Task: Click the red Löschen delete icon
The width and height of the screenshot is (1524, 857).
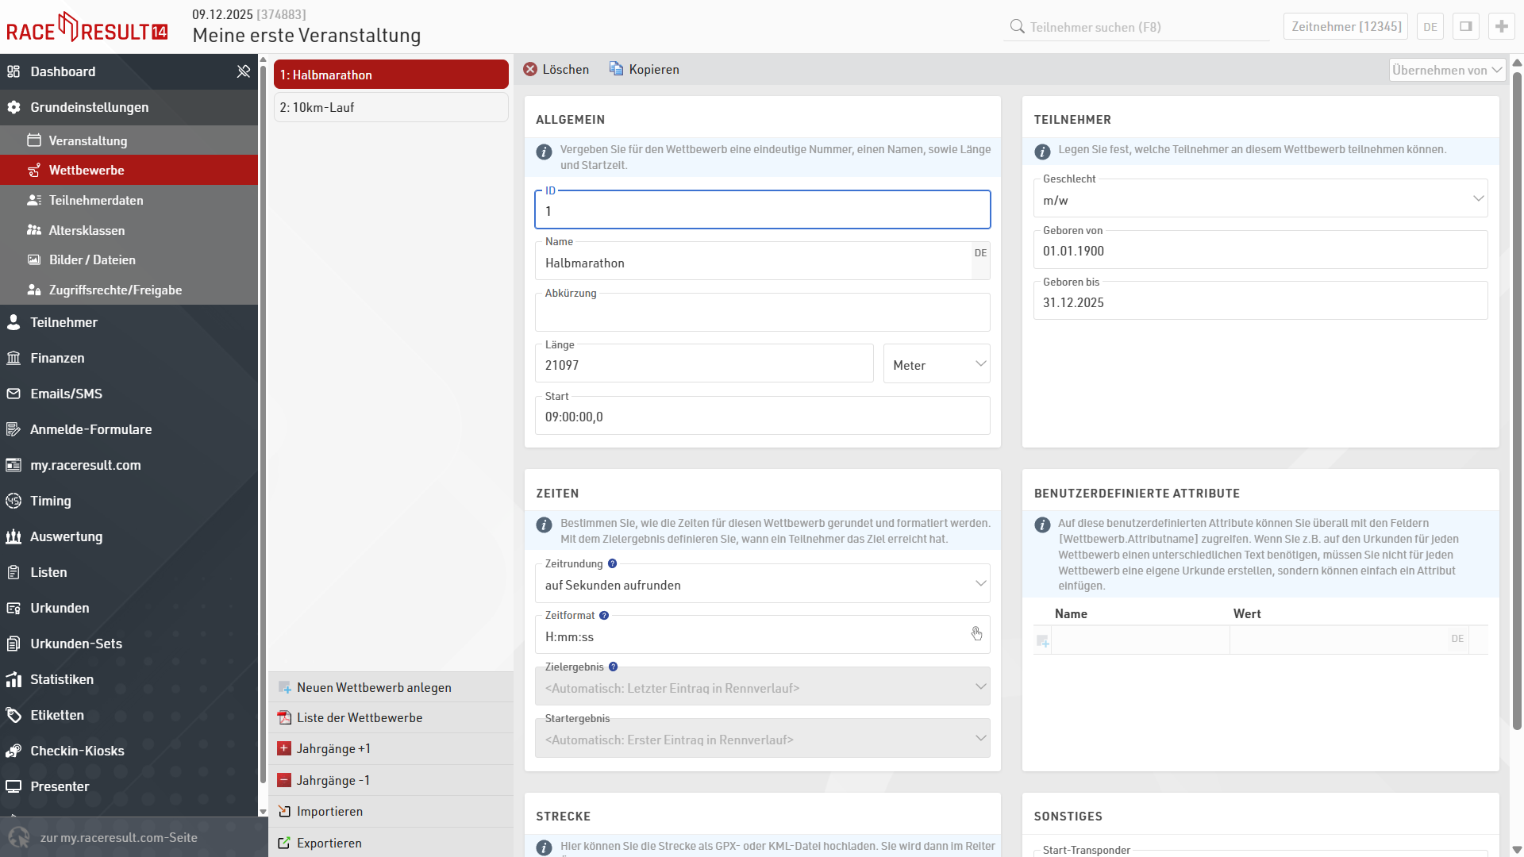Action: 530,70
